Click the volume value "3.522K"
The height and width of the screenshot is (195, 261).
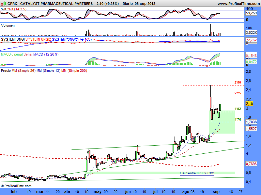(251, 32)
